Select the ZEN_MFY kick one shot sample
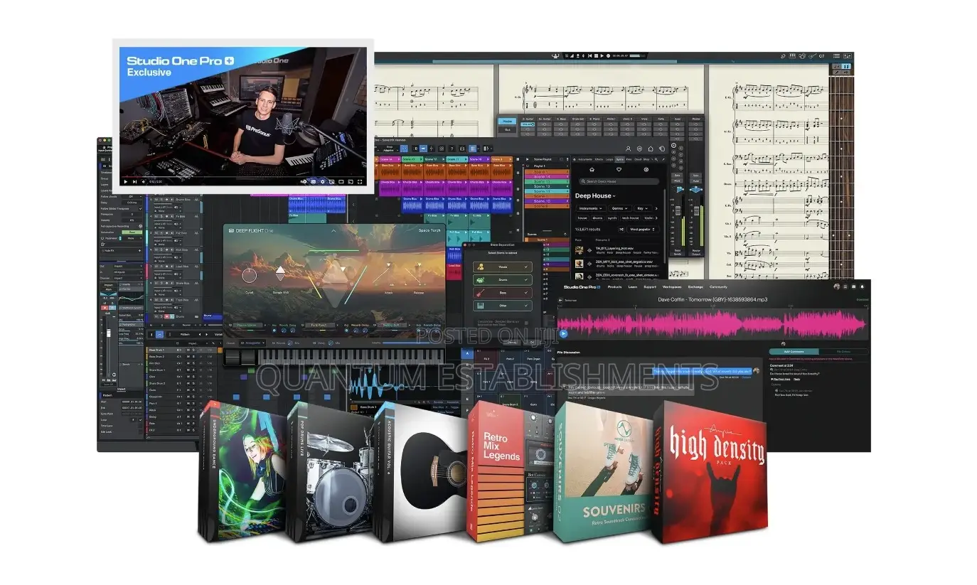 click(x=617, y=264)
